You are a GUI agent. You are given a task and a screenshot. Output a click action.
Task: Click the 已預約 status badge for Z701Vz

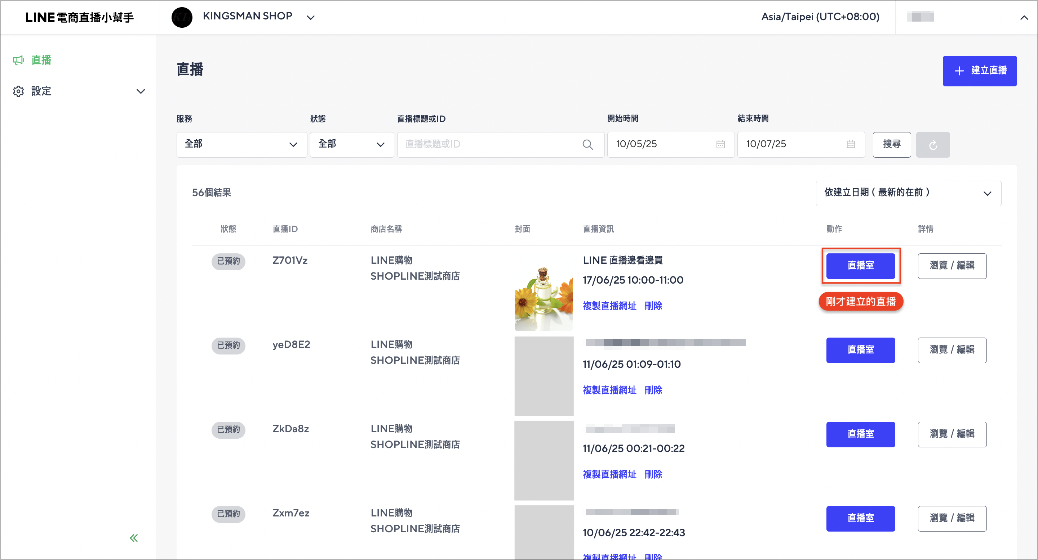coord(228,261)
